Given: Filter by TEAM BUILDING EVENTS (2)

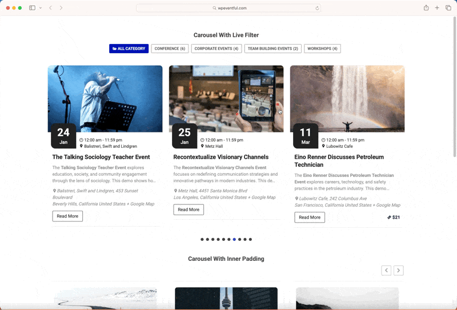Looking at the screenshot, I should click(x=273, y=49).
